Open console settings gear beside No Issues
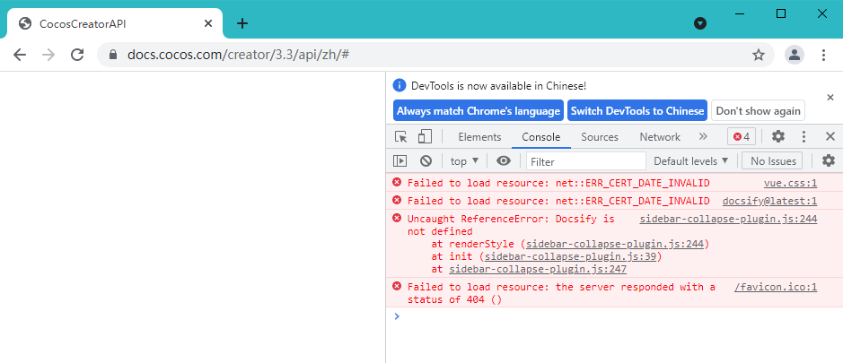Image resolution: width=843 pixels, height=363 pixels. (828, 161)
